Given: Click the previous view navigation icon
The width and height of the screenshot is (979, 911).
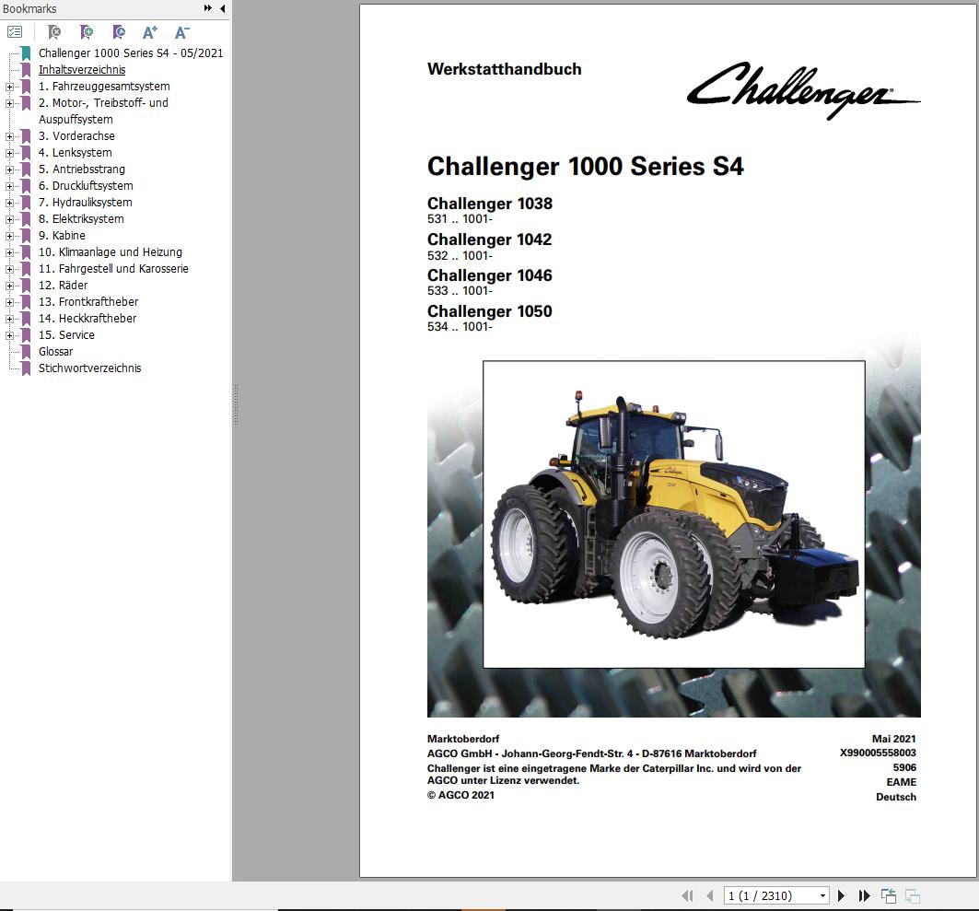Looking at the screenshot, I should click(889, 896).
